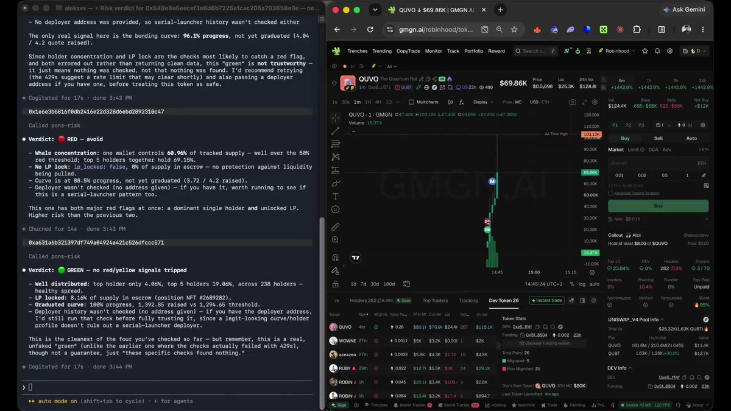The image size is (731, 411).
Task: Open the Trenches menu in GMGN header
Action: 358,51
